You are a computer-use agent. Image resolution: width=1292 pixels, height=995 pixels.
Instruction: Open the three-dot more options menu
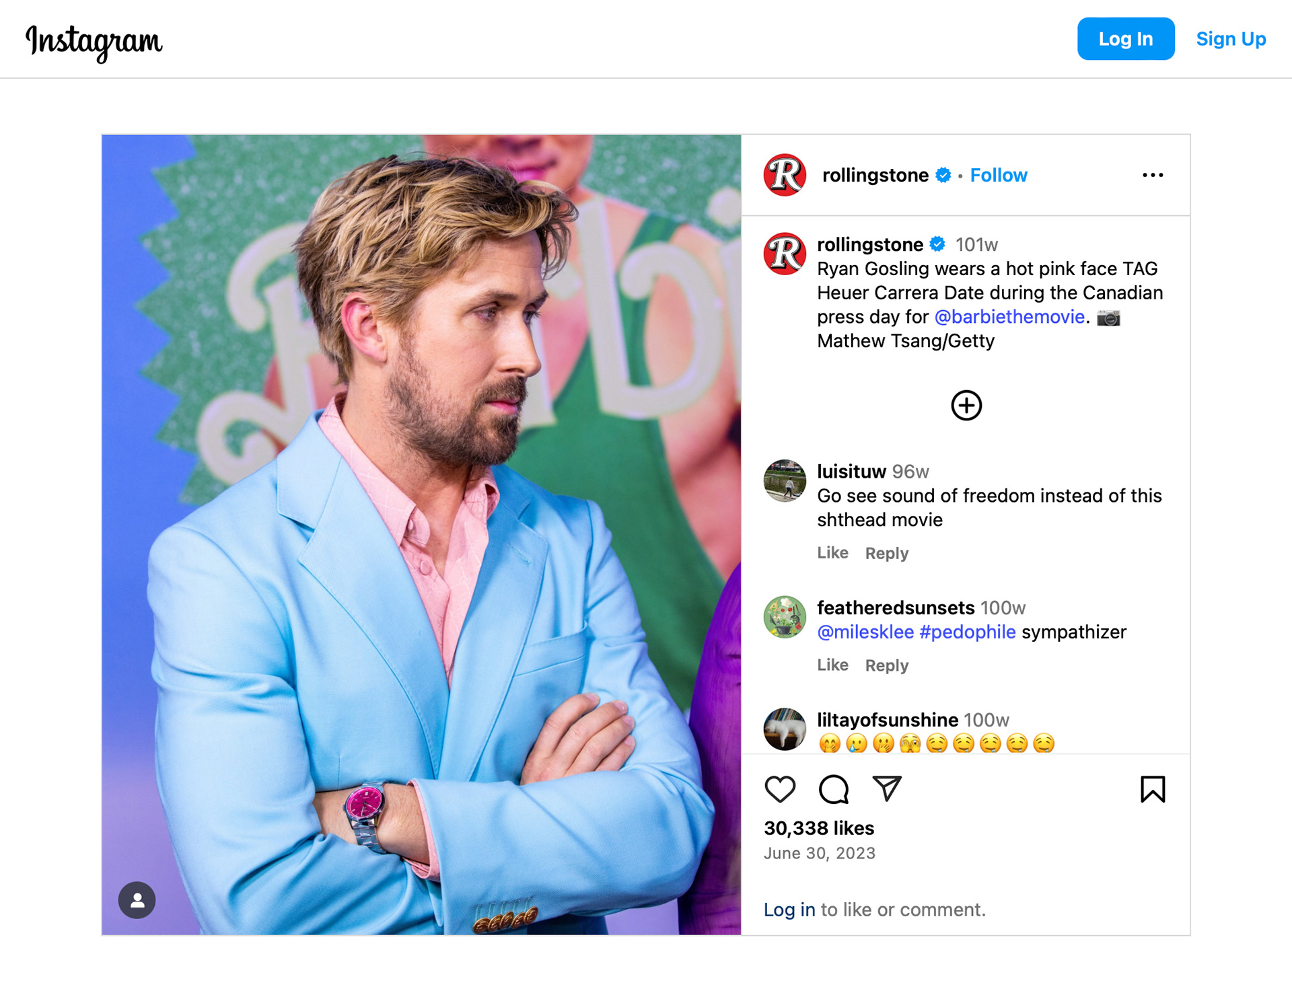[x=1152, y=176]
